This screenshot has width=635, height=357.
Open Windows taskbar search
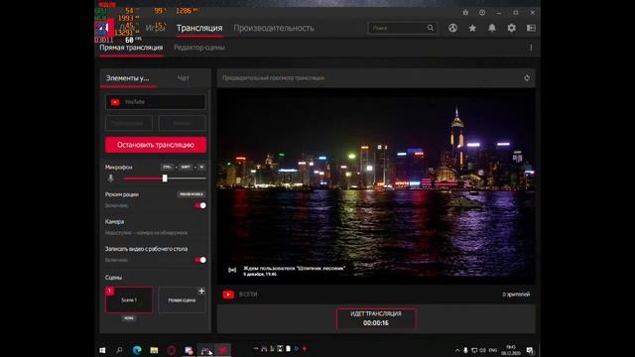[x=119, y=350]
